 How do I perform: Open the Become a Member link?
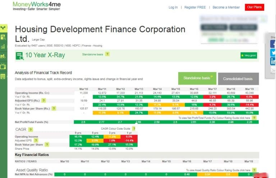(226, 8)
